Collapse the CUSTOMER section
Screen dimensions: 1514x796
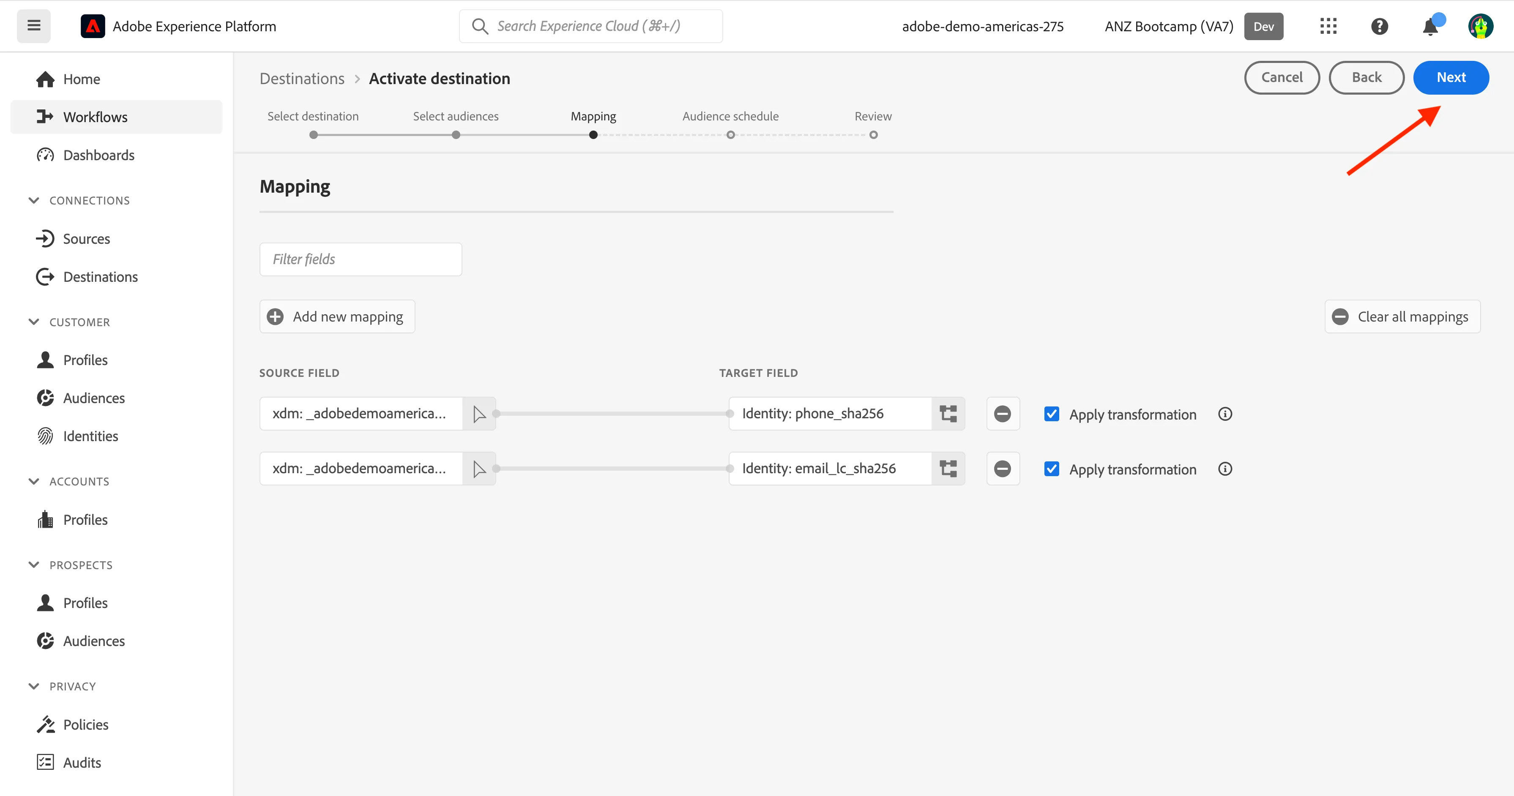34,322
